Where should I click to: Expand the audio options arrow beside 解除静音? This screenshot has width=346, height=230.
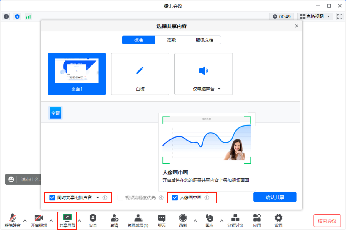coord(25,221)
